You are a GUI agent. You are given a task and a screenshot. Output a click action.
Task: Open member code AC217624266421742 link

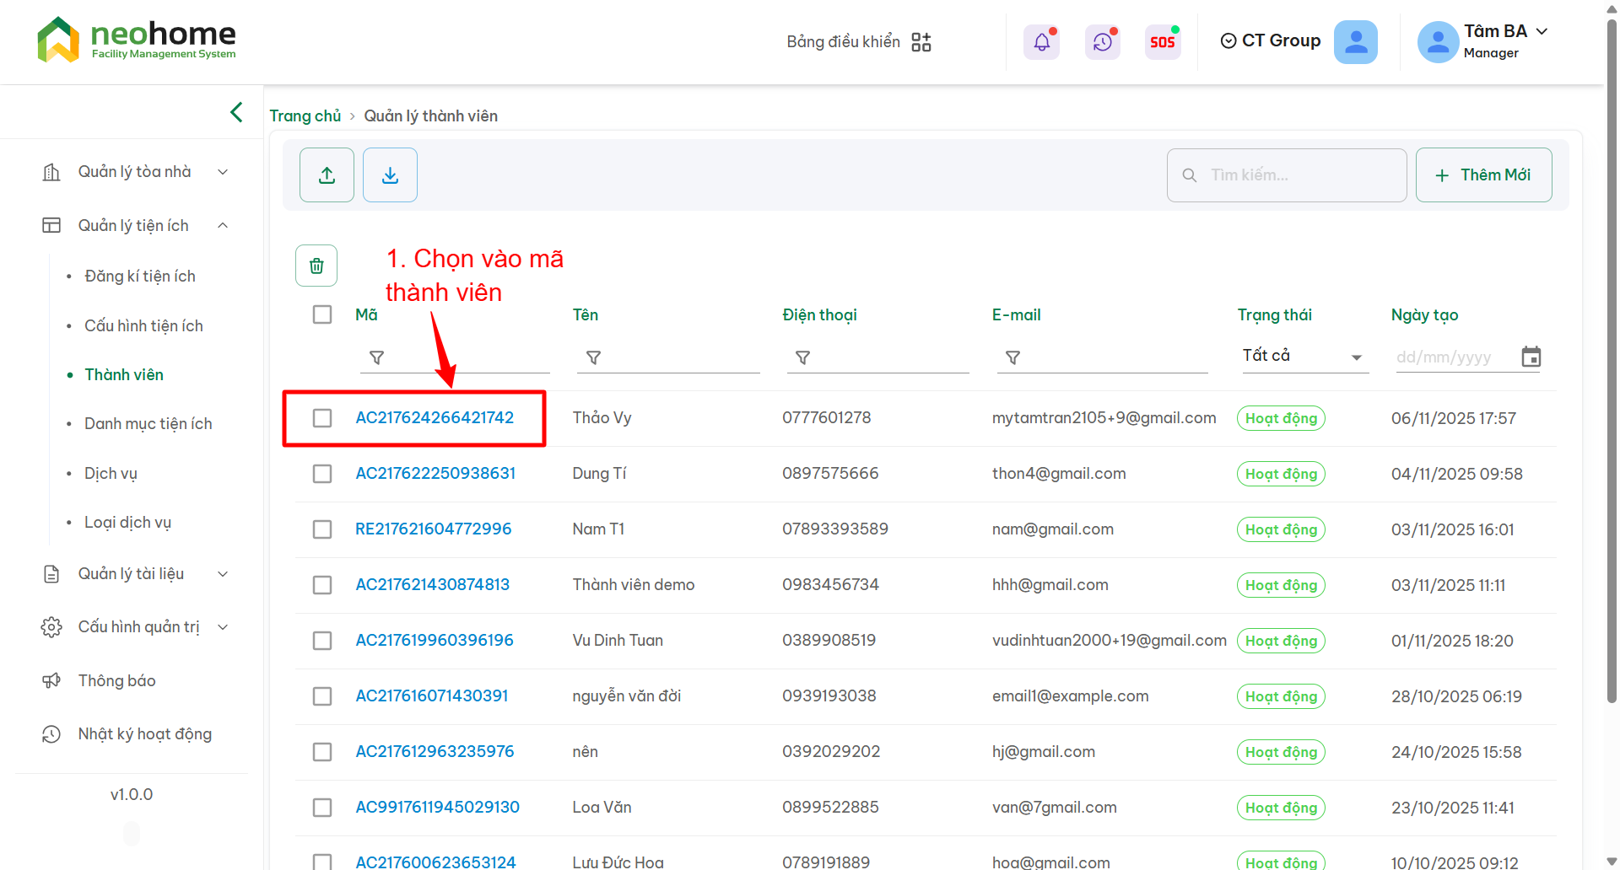coord(435,418)
